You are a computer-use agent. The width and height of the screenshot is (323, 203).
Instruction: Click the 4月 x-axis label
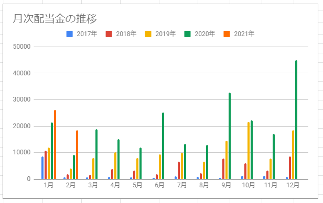(x=115, y=185)
